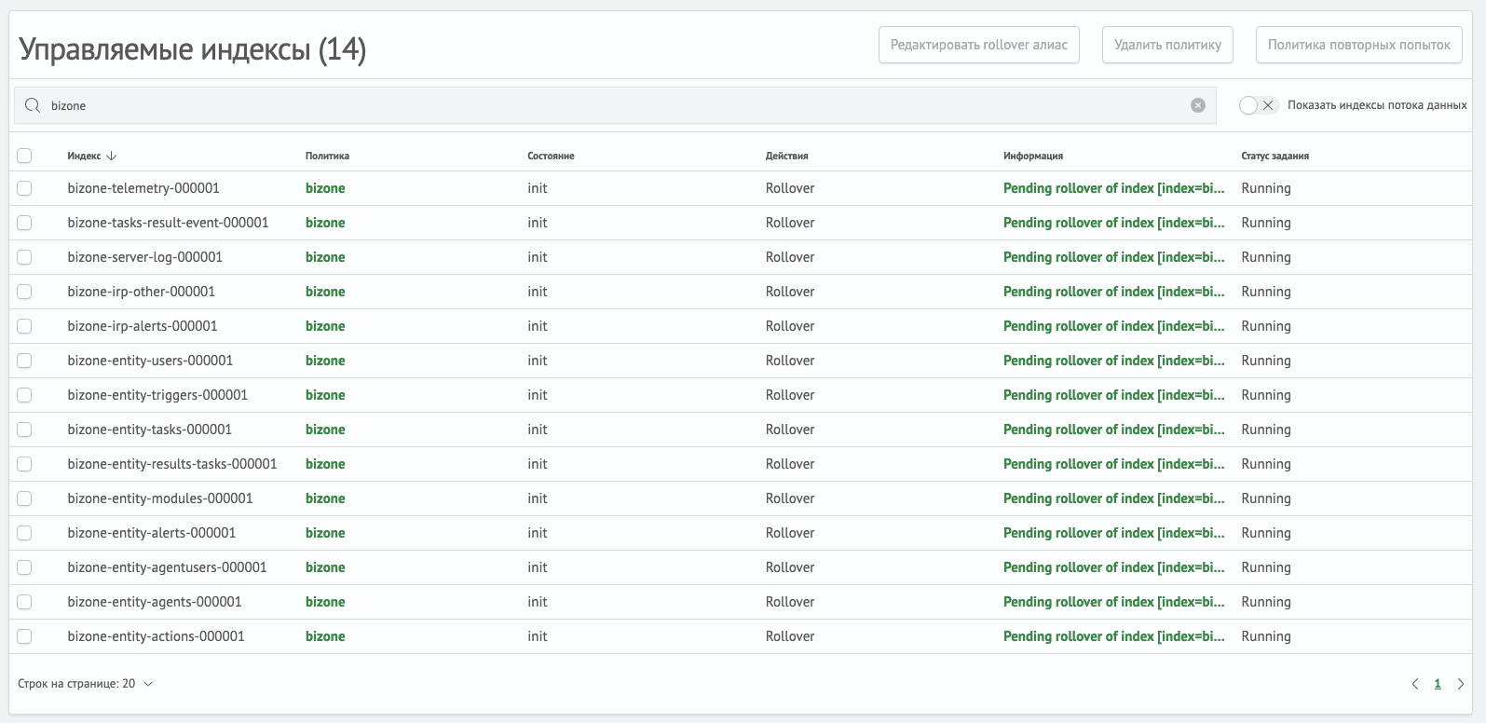Check the bizone-irp-alerts-000001 row checkbox

coord(24,326)
